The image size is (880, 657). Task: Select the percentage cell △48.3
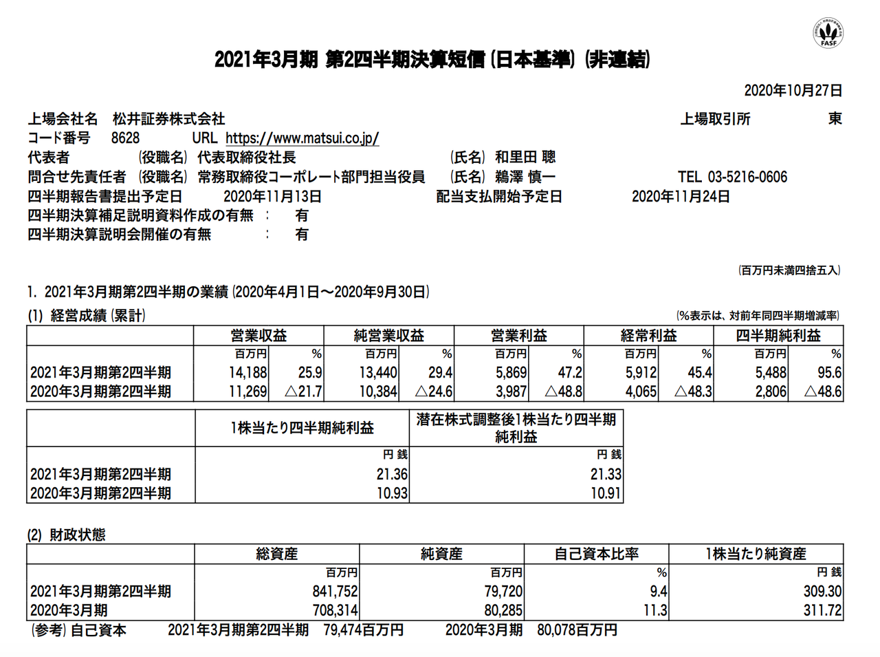click(x=692, y=392)
